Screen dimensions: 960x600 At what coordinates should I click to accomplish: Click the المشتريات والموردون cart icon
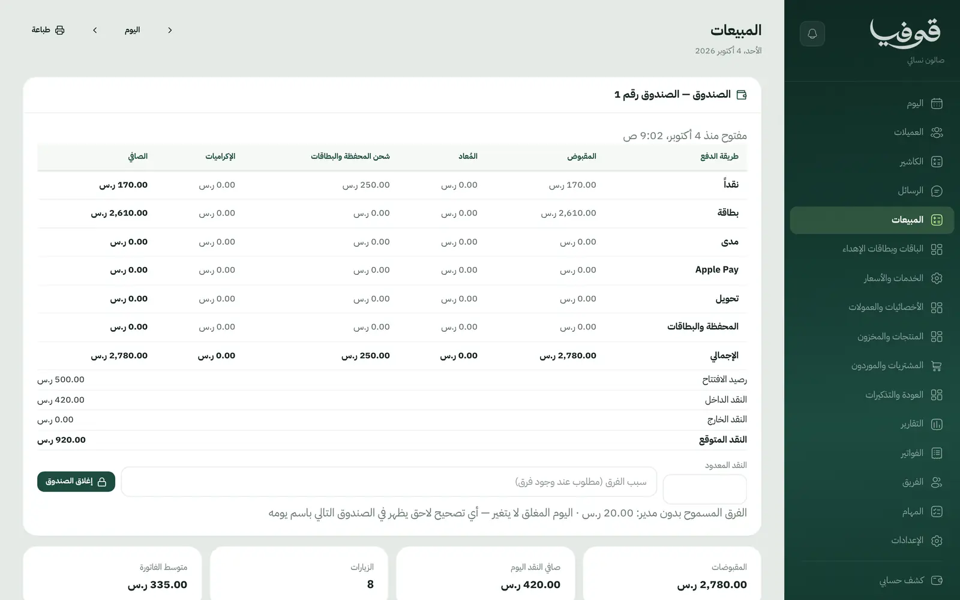pos(937,365)
